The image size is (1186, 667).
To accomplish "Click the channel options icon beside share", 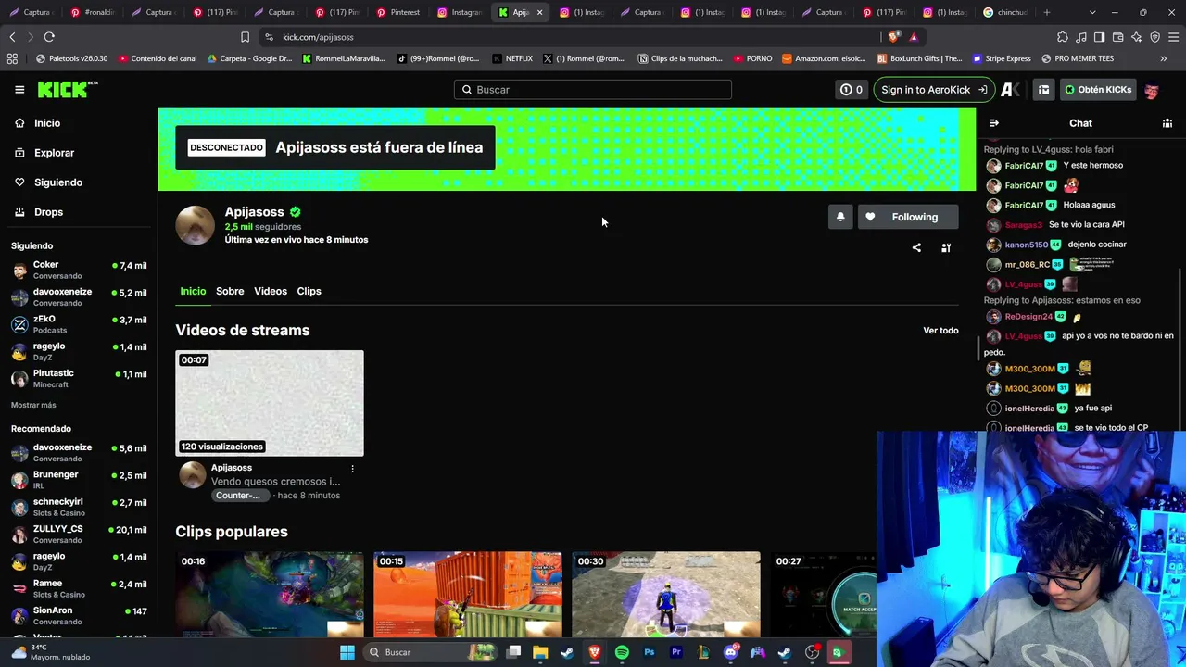I will [946, 248].
